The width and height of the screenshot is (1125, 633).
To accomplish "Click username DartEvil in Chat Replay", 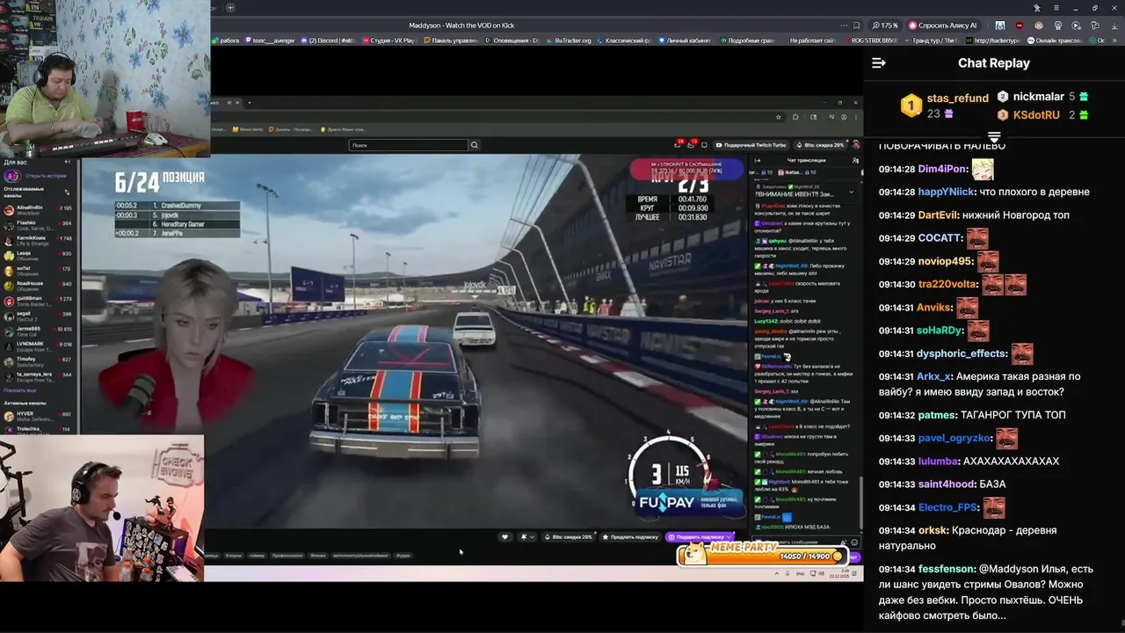I will (x=938, y=215).
